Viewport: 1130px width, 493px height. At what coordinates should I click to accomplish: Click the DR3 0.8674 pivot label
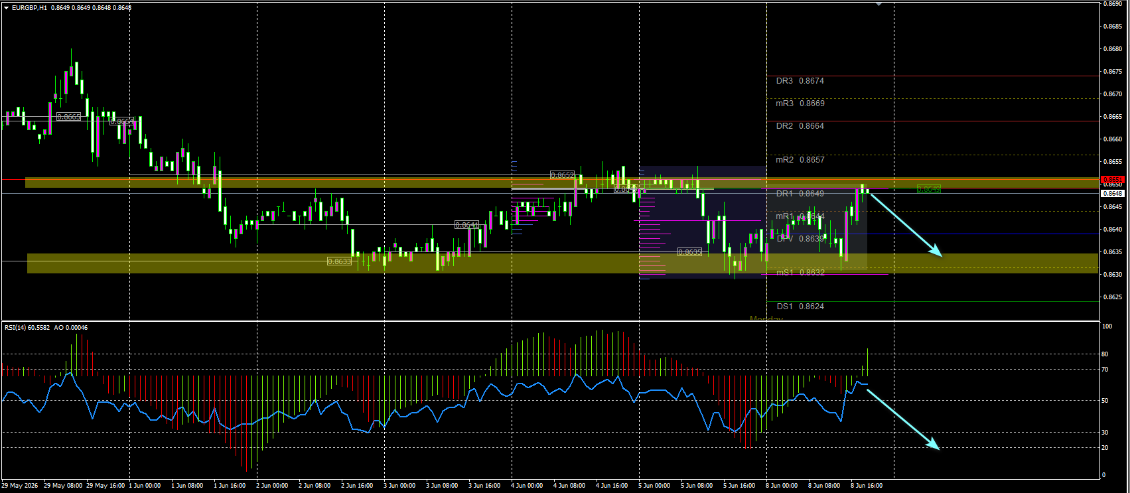tap(800, 81)
